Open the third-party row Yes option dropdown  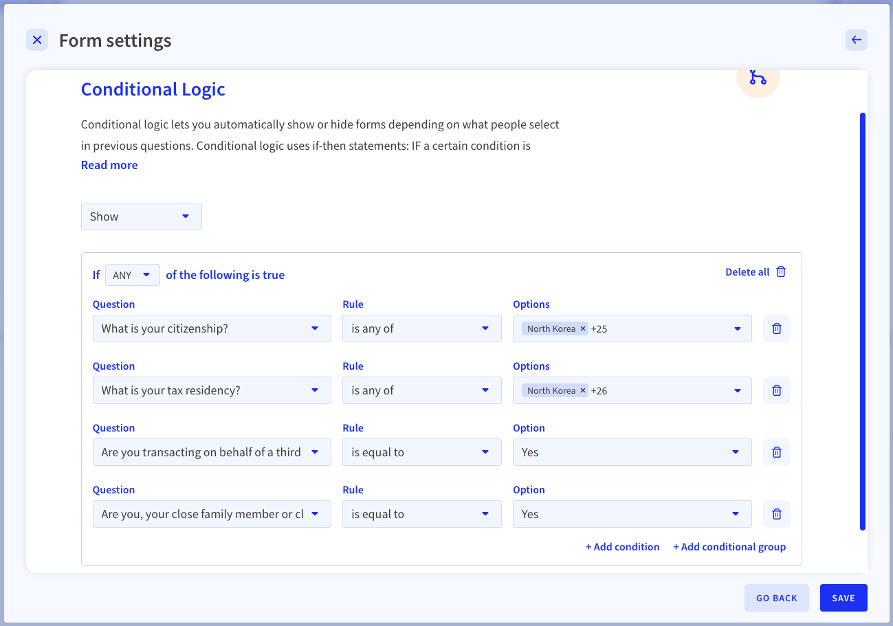(x=632, y=452)
